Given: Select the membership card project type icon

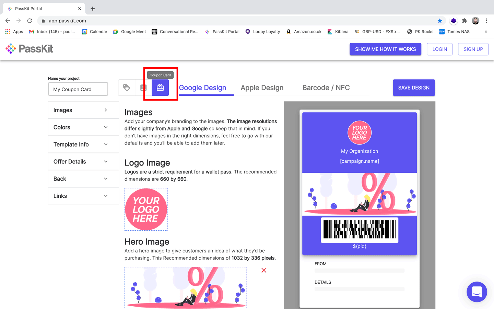Looking at the screenshot, I should point(143,88).
